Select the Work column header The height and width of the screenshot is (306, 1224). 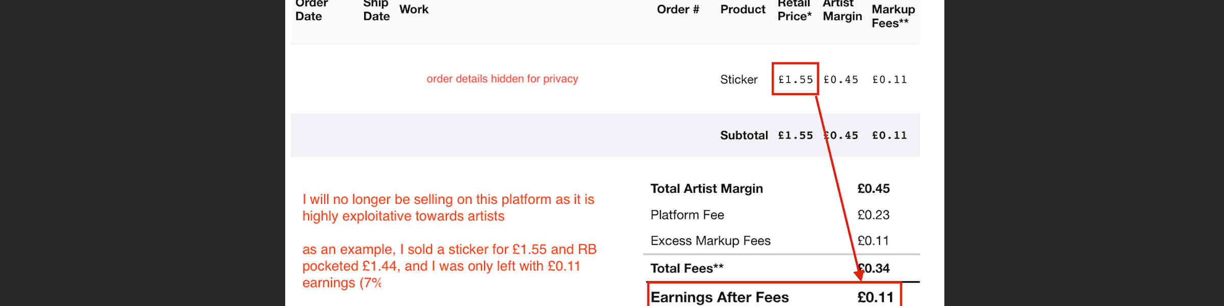[x=414, y=9]
